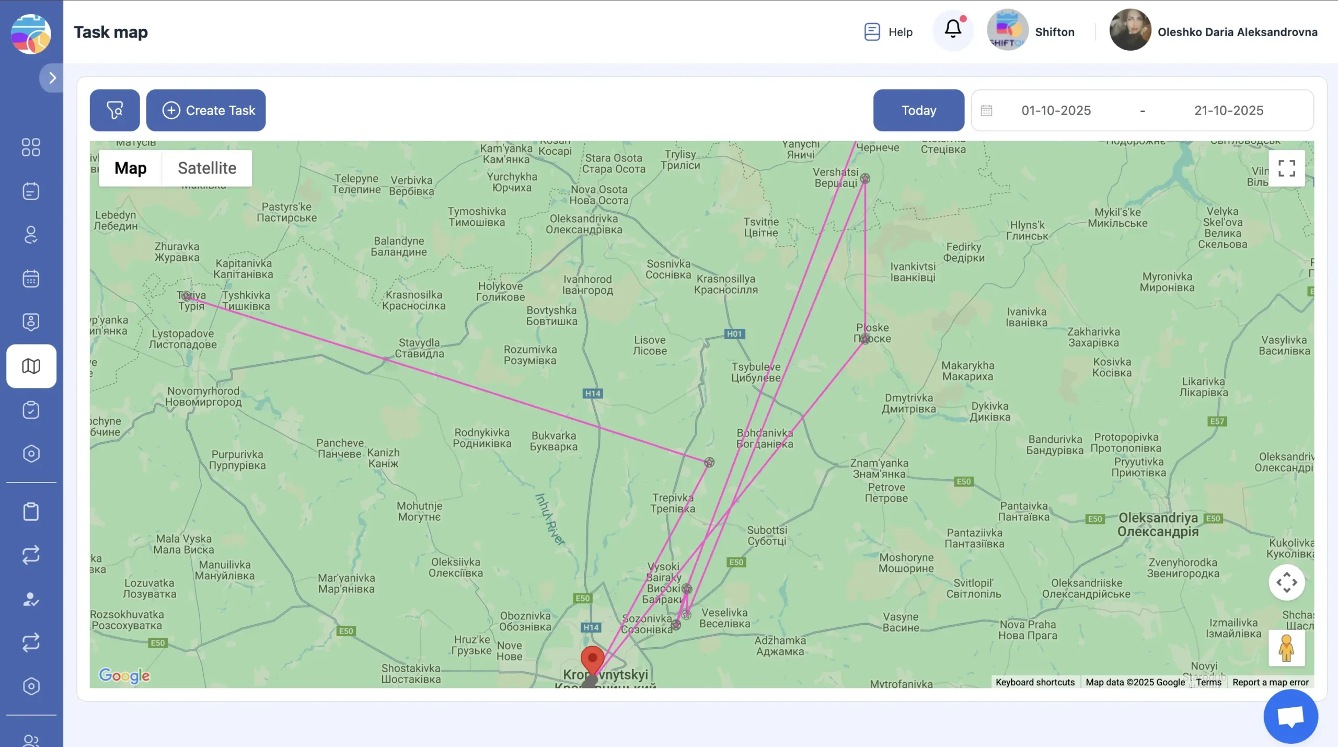Toggle fullscreen map view

tap(1286, 168)
